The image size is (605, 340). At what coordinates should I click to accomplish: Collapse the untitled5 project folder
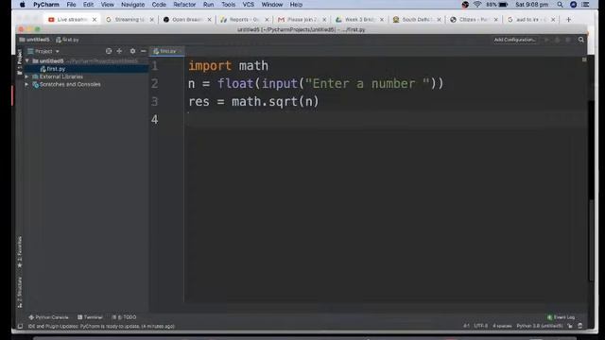[27, 60]
